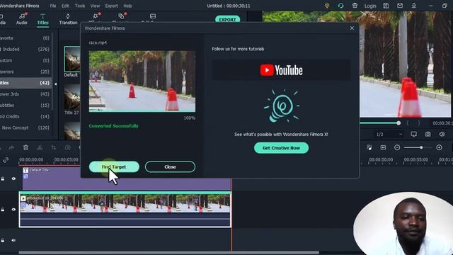Click the Login link
This screenshot has width=453, height=255.
point(370,6)
